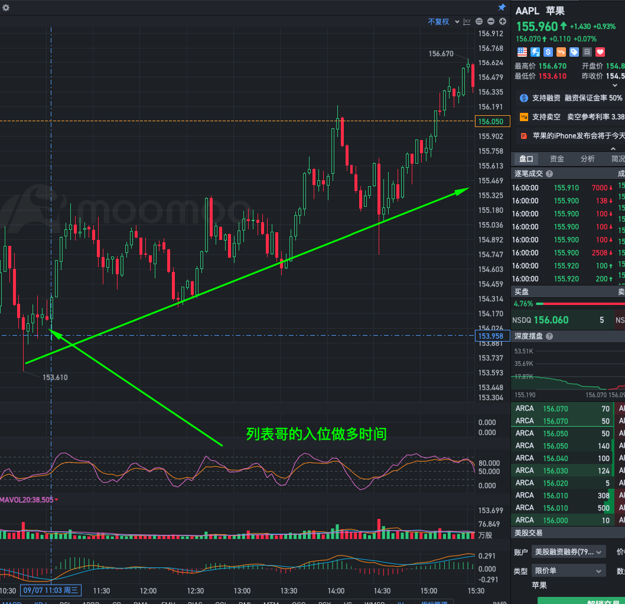Click the lightning Level 2 quote icon
This screenshot has height=604, width=625.
535,52
